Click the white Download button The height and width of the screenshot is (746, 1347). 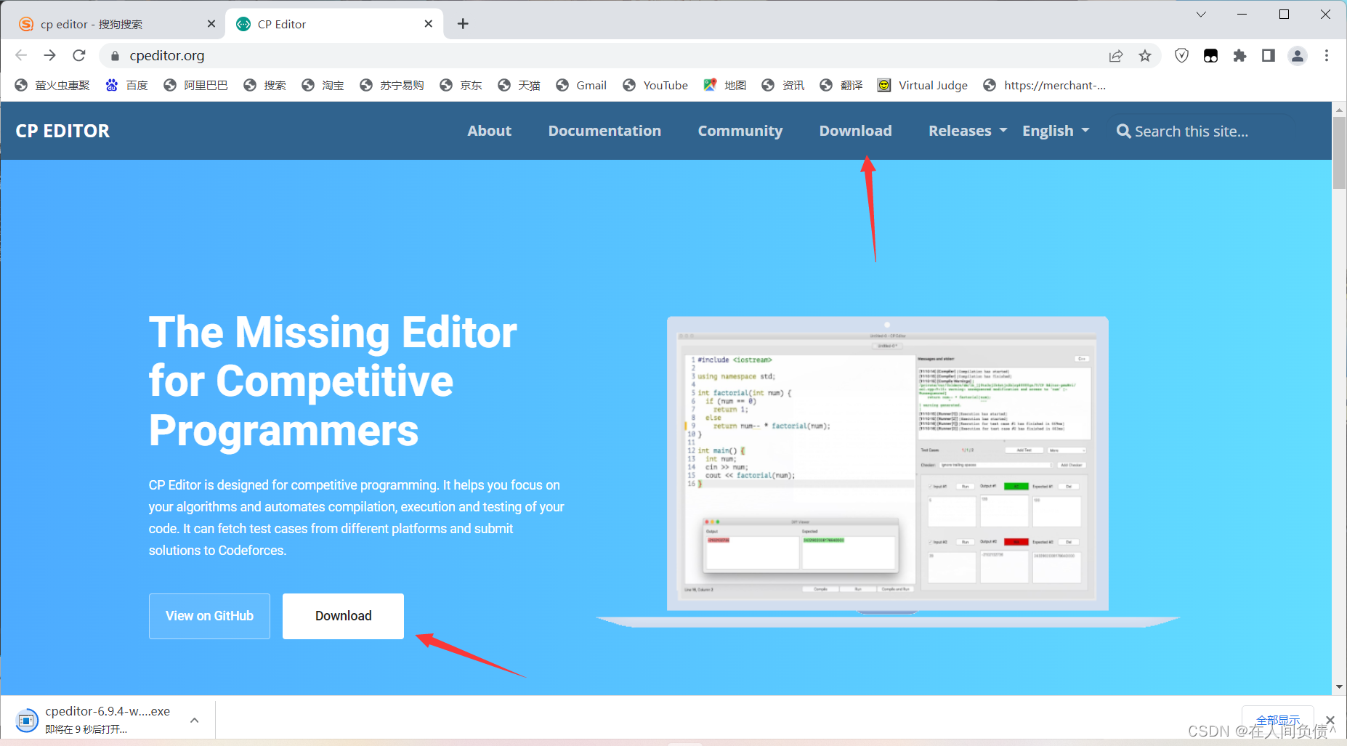coord(343,616)
